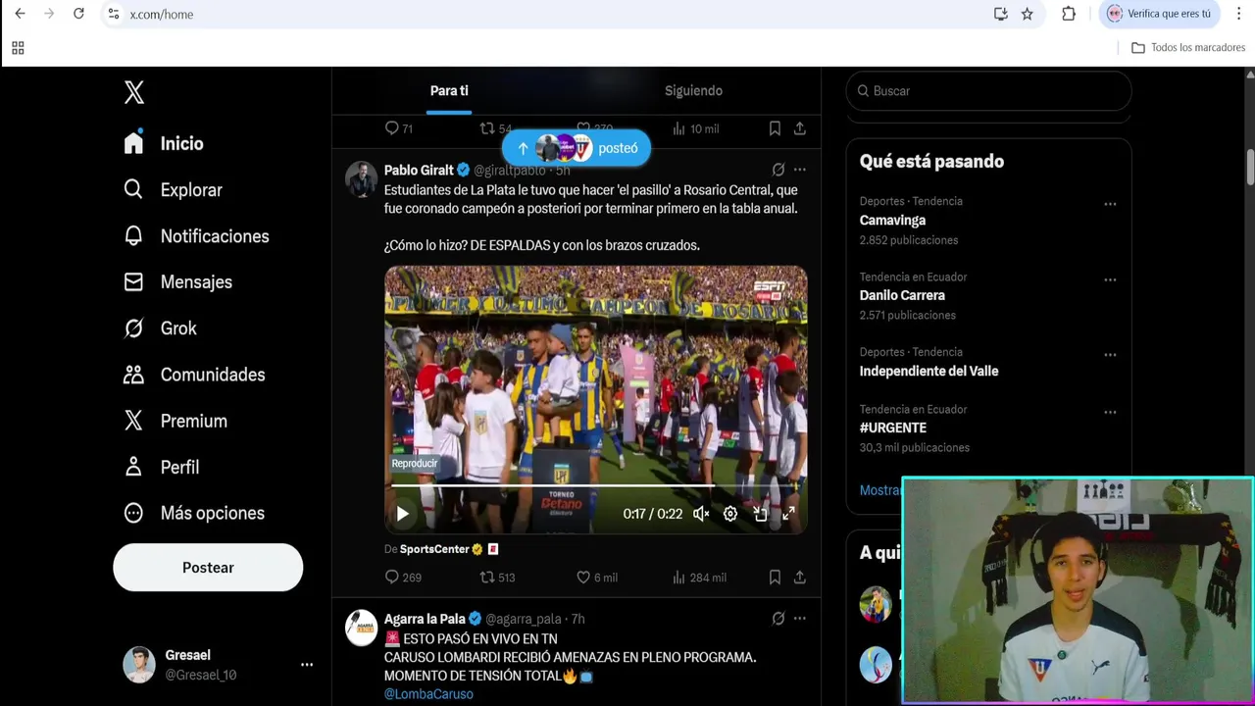Open Más opciones in the sidebar
This screenshot has height=706, width=1255.
click(x=194, y=513)
